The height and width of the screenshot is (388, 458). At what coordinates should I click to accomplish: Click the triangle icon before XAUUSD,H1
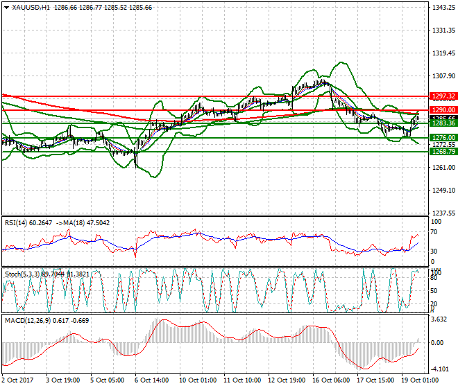(6, 7)
